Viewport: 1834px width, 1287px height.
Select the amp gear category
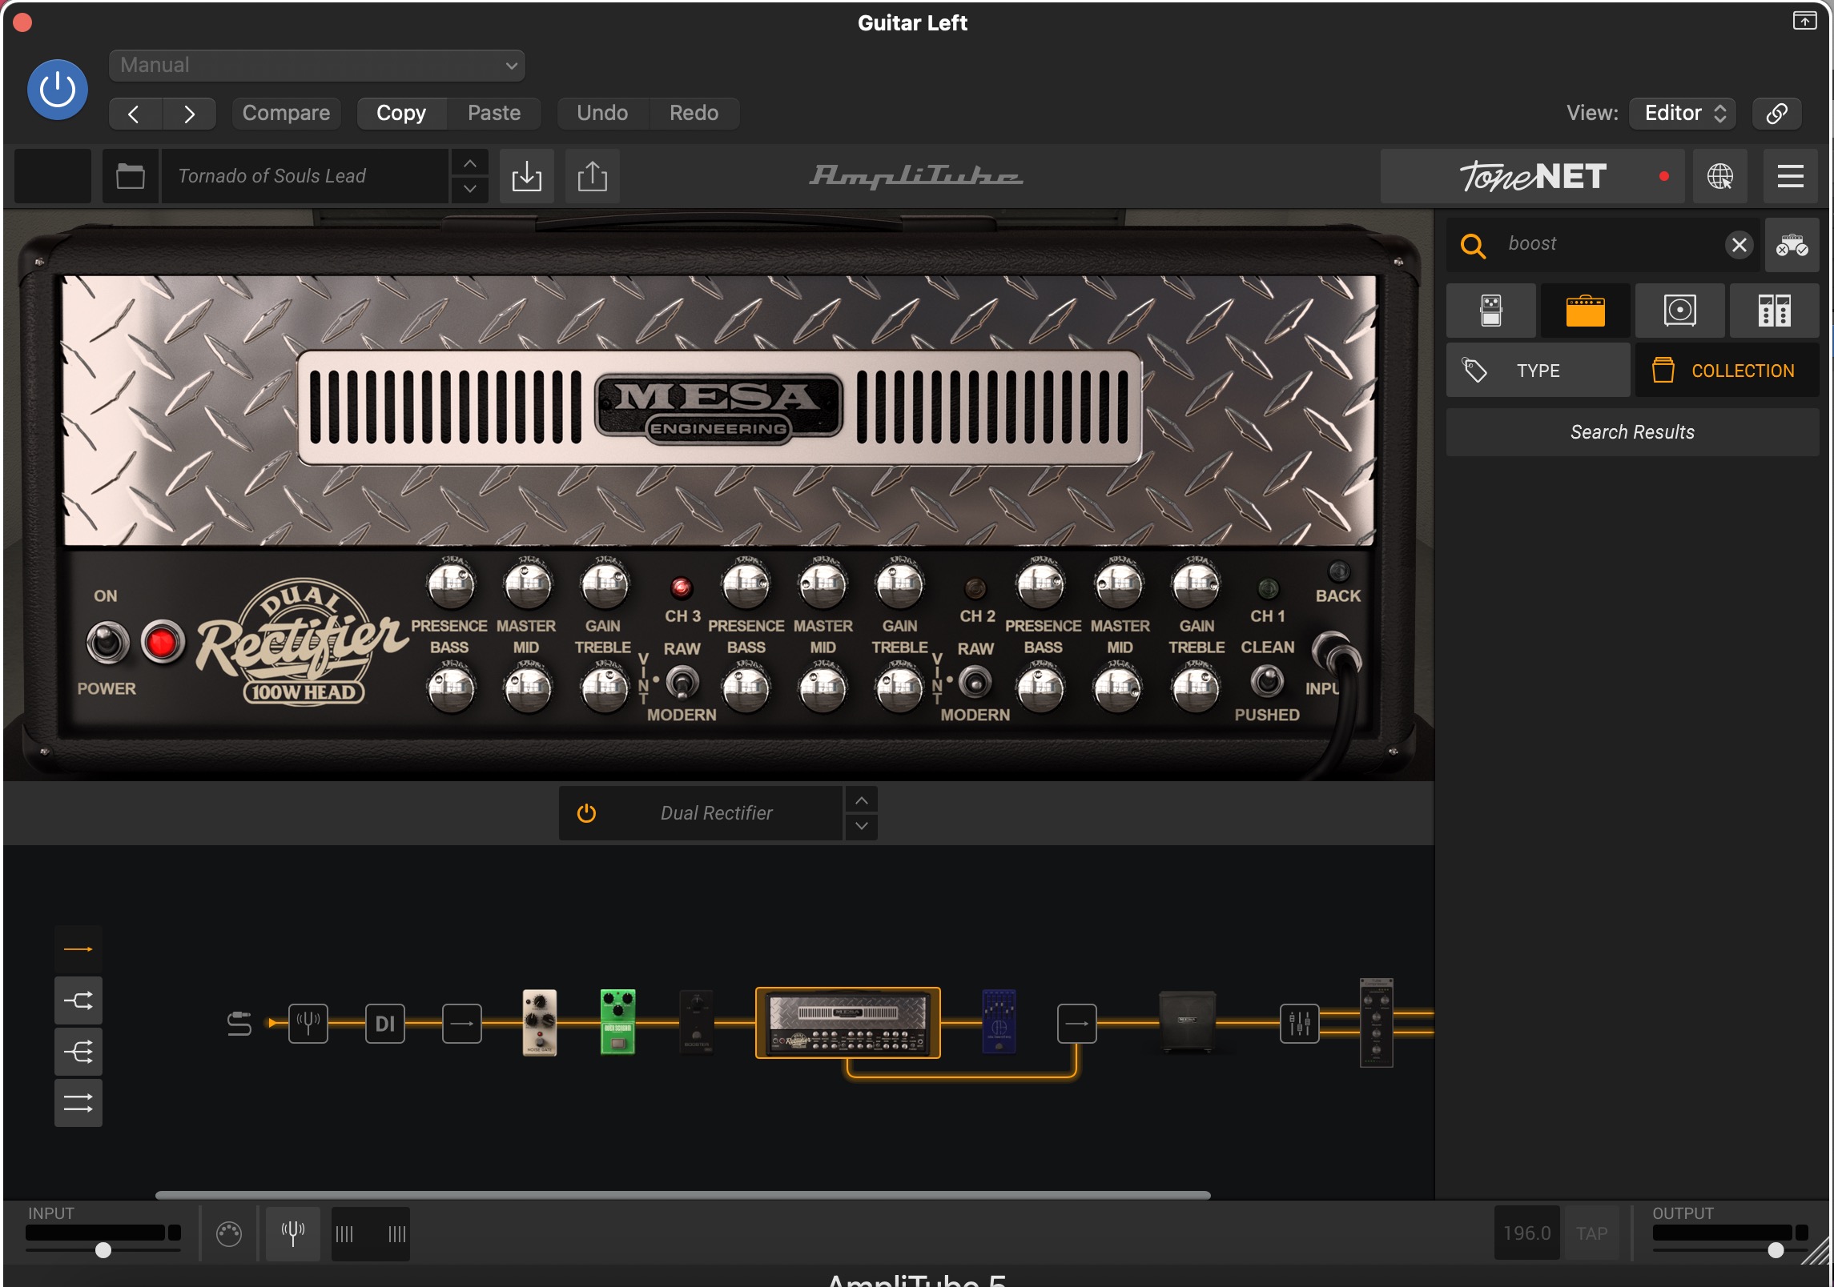pyautogui.click(x=1586, y=311)
